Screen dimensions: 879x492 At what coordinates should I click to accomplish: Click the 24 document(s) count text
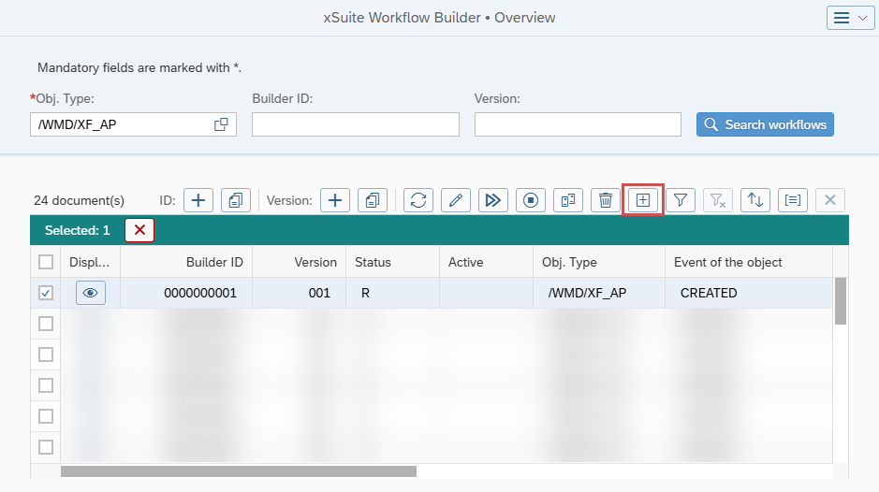(x=79, y=200)
